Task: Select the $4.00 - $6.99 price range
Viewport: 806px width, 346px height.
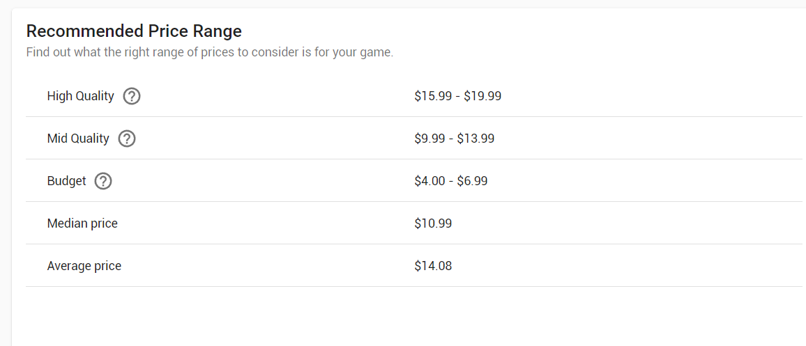Action: (x=451, y=181)
